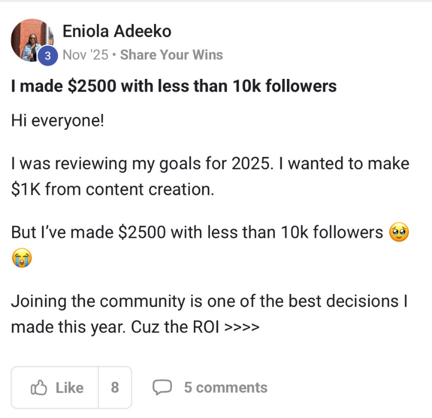Click the thumbs-up icon in the Like button
432x418 pixels.
(39, 388)
